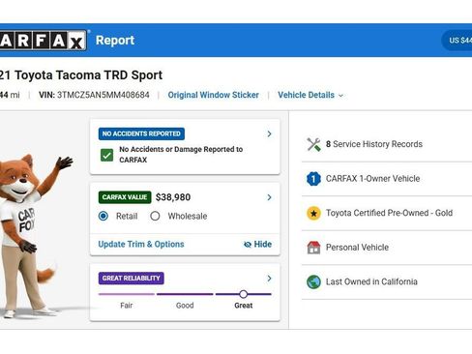
Task: Hide the CARFAX value card
Action: (x=257, y=245)
